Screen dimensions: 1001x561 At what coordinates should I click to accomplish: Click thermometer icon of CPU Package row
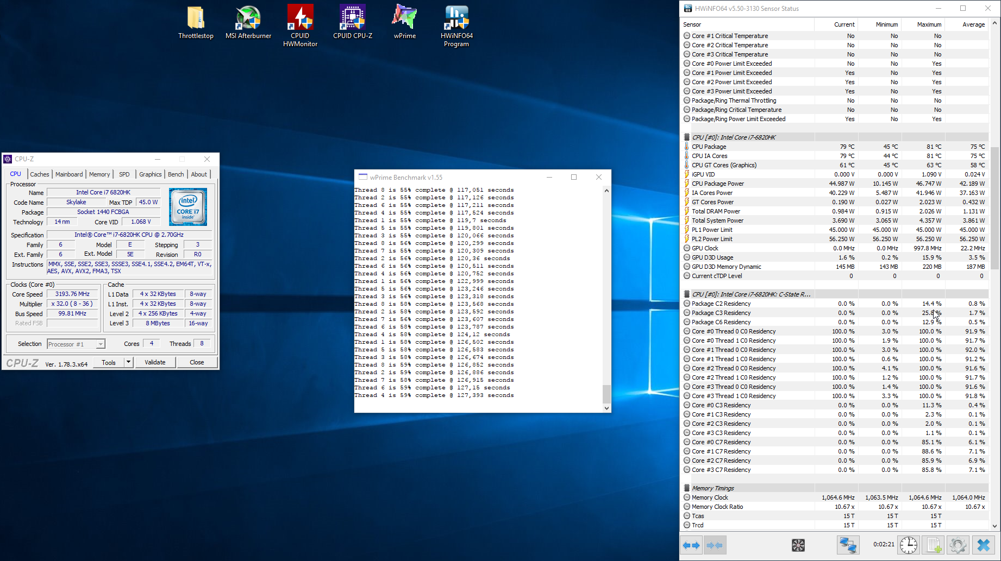point(686,147)
